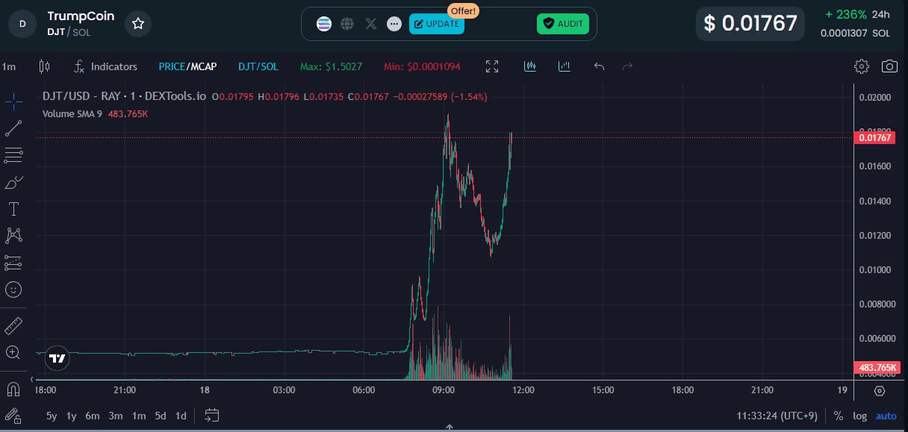Set chart range to 5y
Image resolution: width=908 pixels, height=432 pixels.
click(x=52, y=416)
